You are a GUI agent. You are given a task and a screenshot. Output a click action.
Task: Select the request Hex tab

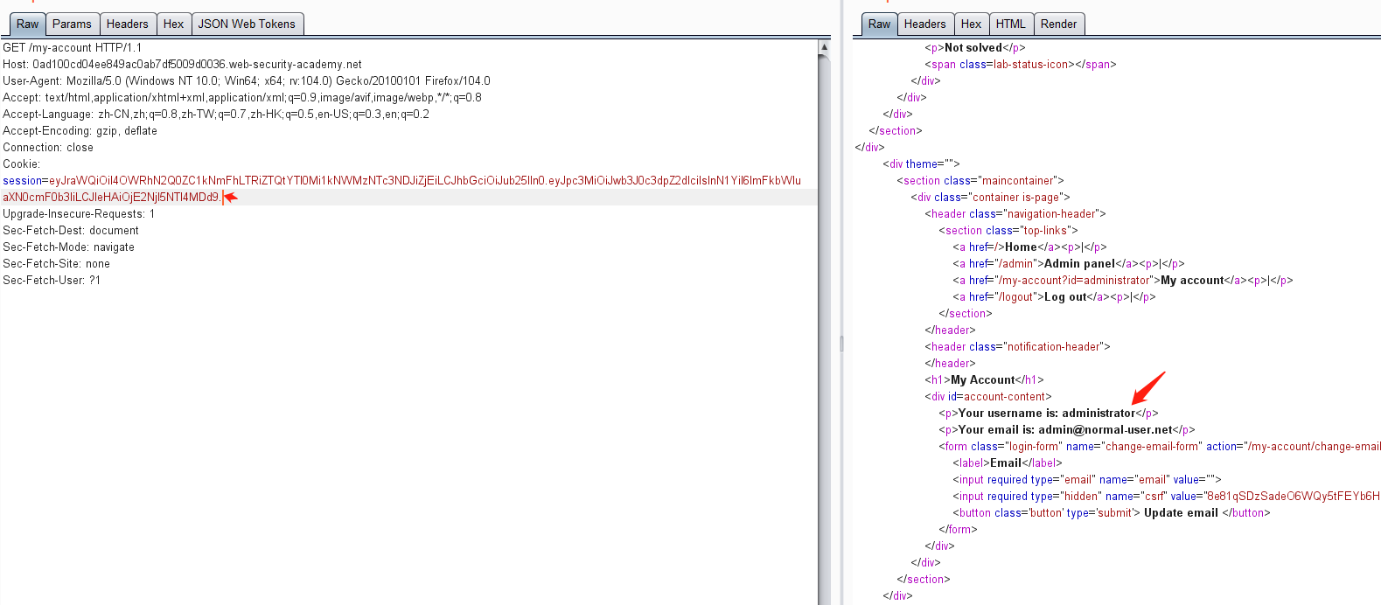point(173,24)
